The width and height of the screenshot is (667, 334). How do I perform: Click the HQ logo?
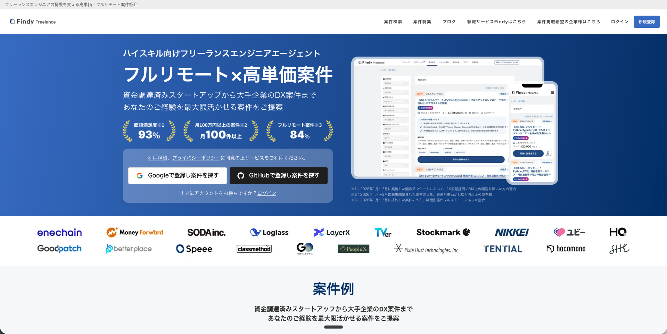point(618,232)
